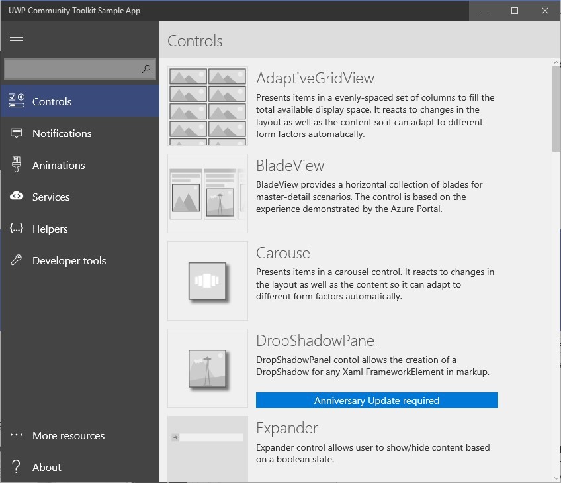
Task: Click the Anniversary Update required banner
Action: [376, 400]
